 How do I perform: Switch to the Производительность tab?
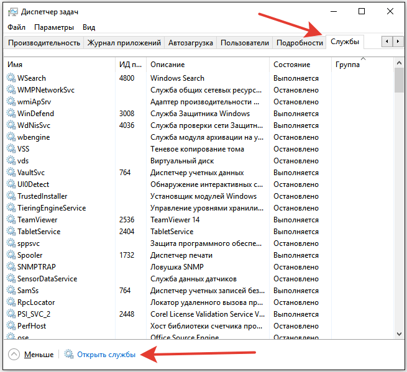click(x=44, y=43)
